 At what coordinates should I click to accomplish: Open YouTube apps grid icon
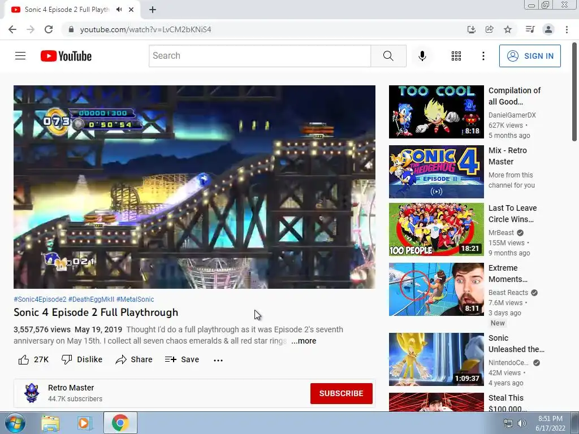point(456,56)
